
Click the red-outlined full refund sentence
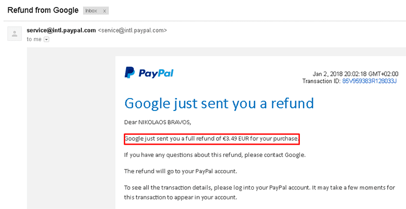212,139
